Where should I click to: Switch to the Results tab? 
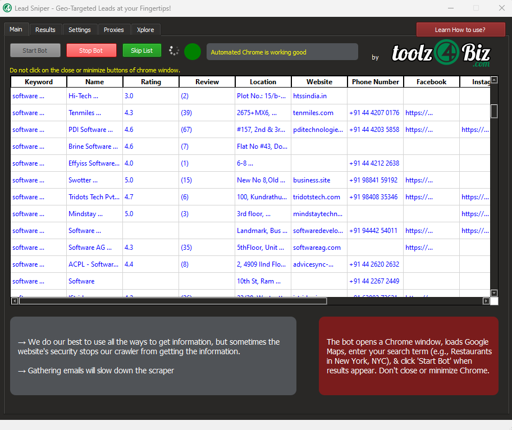(x=45, y=30)
